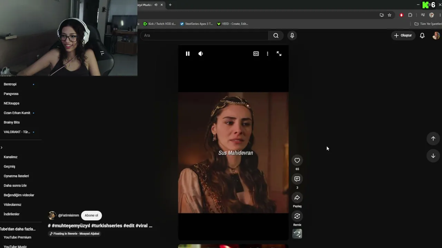Open the Floating in Reverie sound link
The width and height of the screenshot is (442, 248).
pyautogui.click(x=74, y=234)
